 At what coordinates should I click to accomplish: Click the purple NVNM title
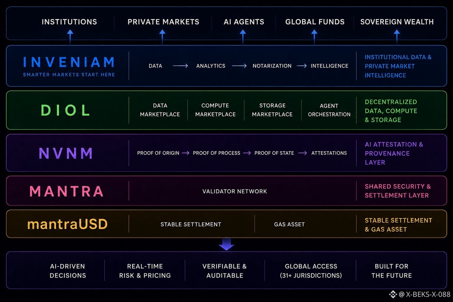[x=66, y=153]
